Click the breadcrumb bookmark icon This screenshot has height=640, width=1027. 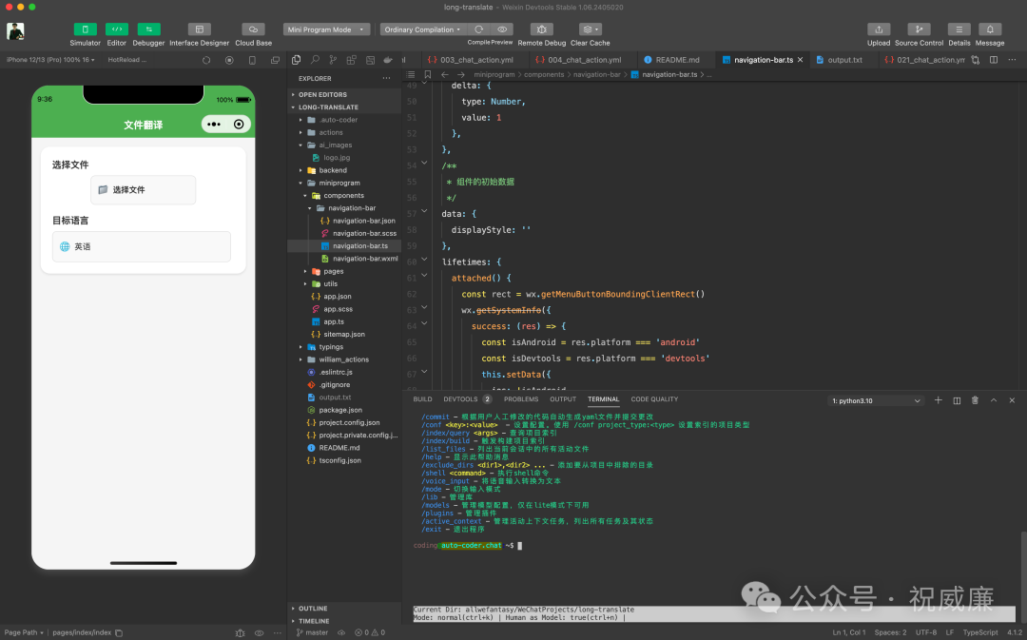(x=428, y=75)
